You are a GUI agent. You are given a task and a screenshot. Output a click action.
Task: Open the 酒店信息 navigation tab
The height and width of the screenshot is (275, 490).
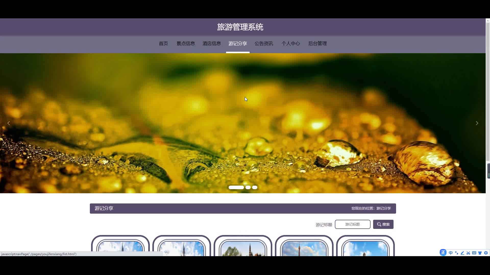[212, 44]
